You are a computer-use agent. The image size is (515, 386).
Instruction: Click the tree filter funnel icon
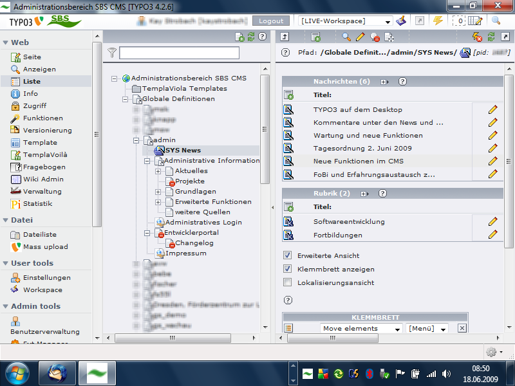[112, 53]
